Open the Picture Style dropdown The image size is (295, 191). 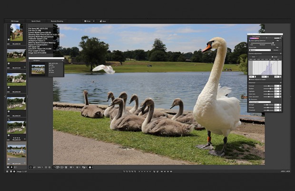tap(259, 50)
